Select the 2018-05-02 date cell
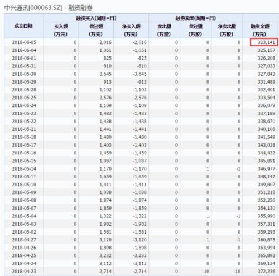 tap(24, 232)
